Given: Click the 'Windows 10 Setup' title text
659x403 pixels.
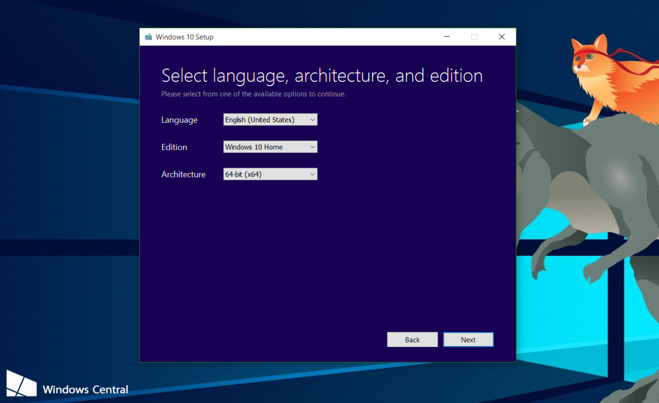Looking at the screenshot, I should pyautogui.click(x=185, y=37).
